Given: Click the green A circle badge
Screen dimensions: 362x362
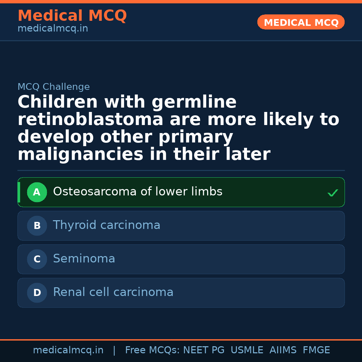Looking at the screenshot, I should 37,192.
